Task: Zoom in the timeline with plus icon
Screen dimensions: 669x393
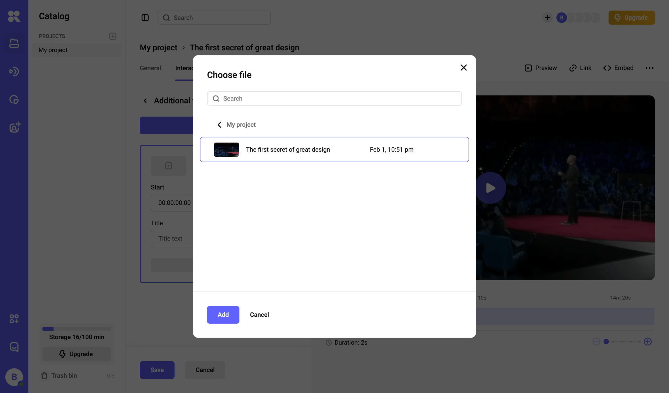Action: [x=648, y=342]
